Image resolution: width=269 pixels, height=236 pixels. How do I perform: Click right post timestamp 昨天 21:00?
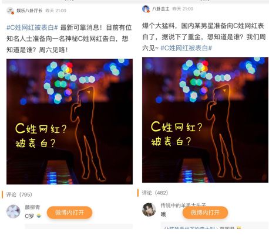(x=183, y=9)
